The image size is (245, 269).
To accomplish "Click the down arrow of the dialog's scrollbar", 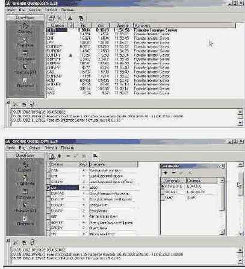I will click(x=222, y=232).
